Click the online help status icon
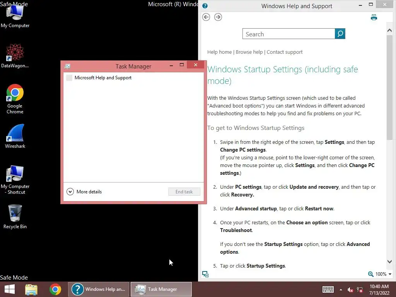Image resolution: width=396 pixels, height=297 pixels. pos(205,274)
